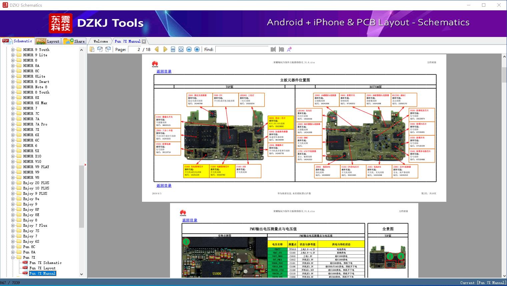Close the Fun 7X Manual tab
The image size is (507, 286).
[x=144, y=41]
